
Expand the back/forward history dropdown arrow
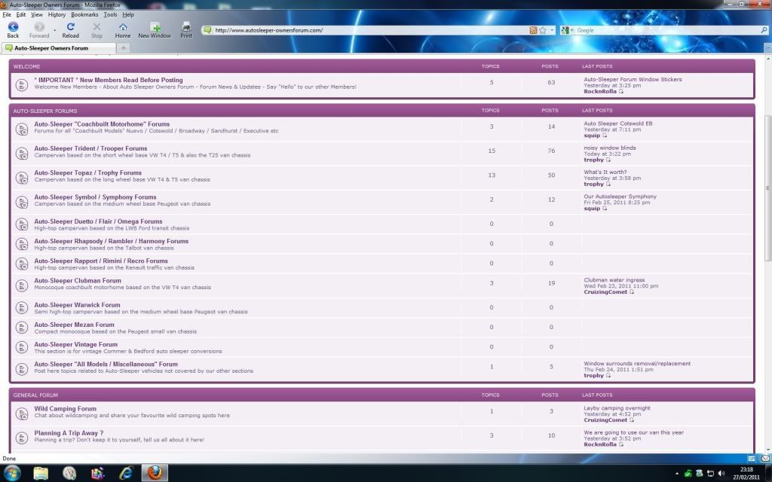[54, 30]
